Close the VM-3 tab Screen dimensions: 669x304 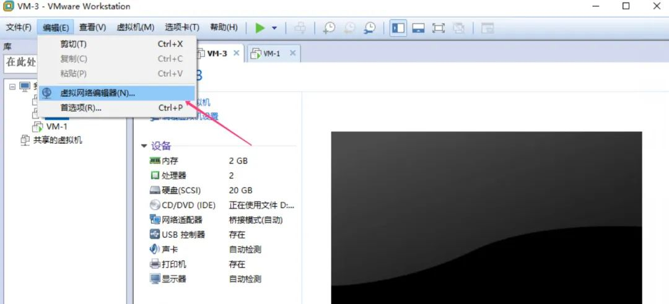pos(237,53)
